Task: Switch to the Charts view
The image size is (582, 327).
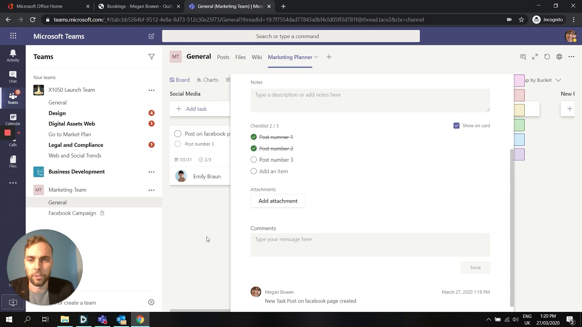Action: coord(207,80)
